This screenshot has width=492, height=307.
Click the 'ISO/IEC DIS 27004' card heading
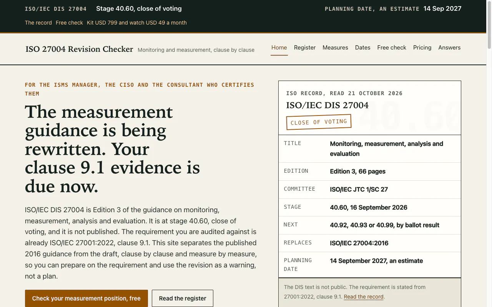(327, 105)
